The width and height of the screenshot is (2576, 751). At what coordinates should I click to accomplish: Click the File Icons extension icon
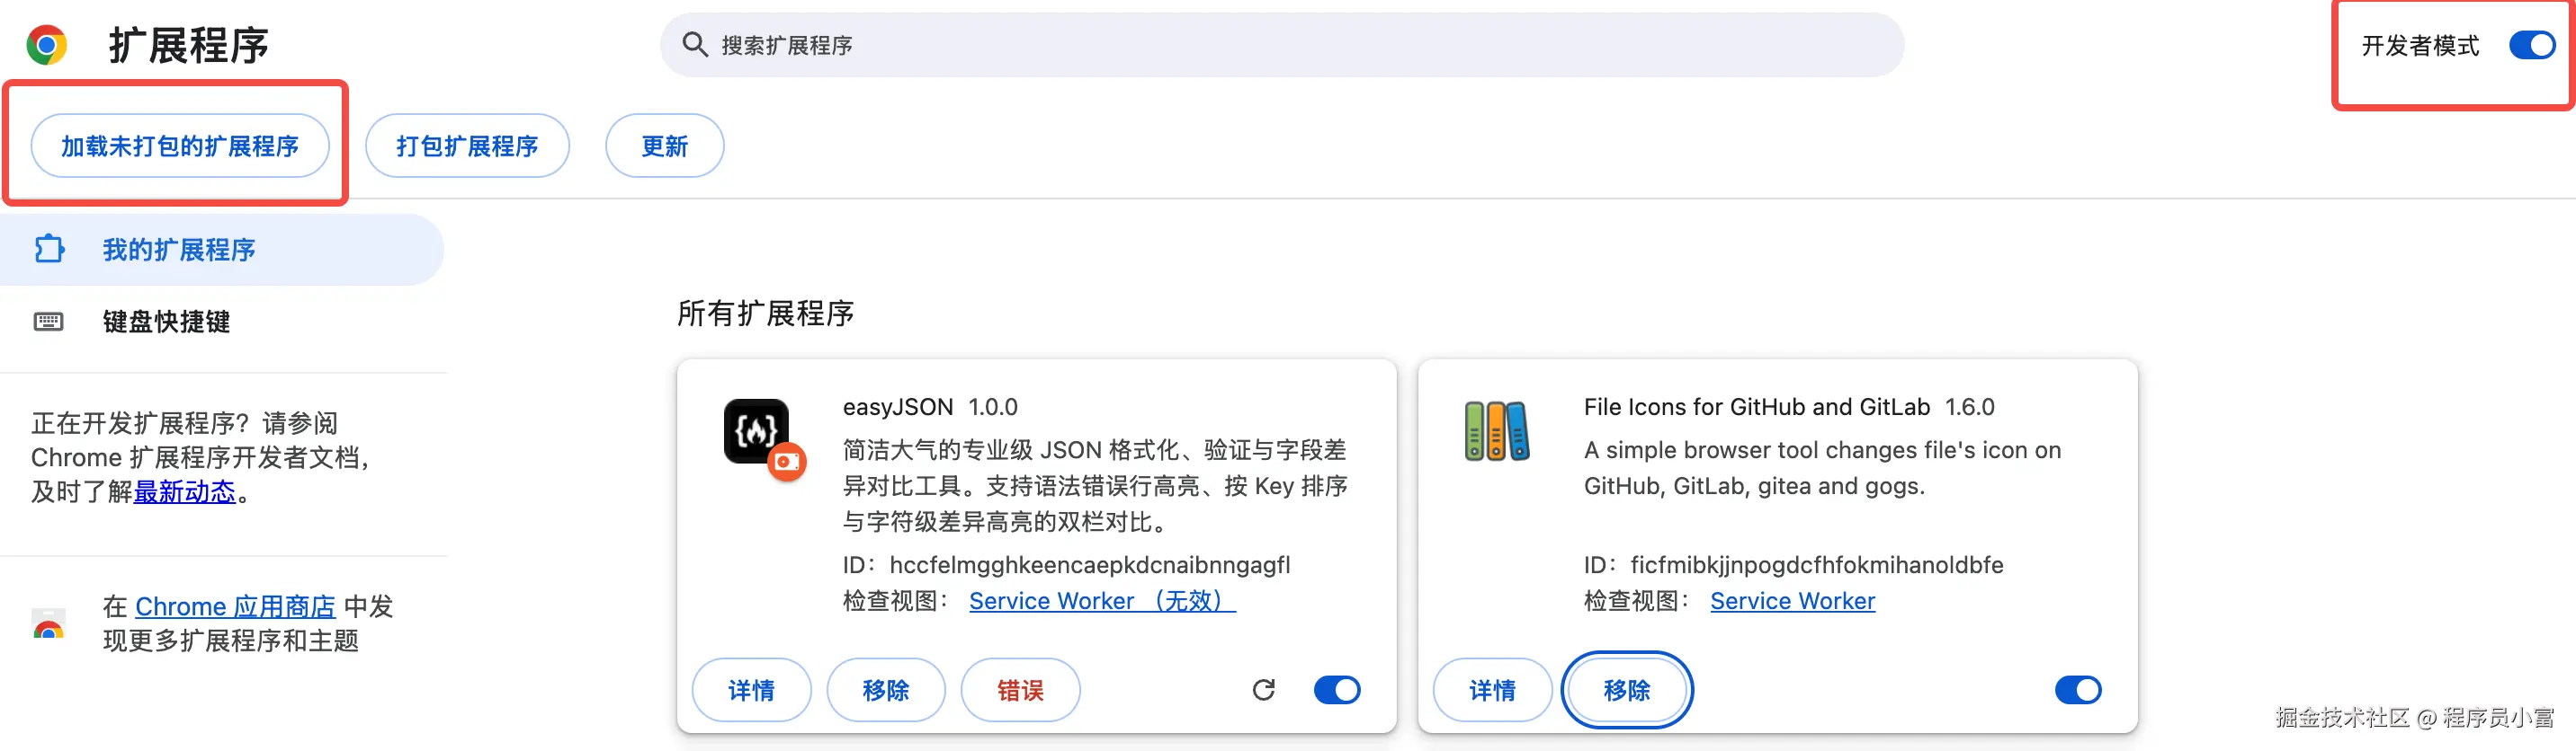(x=1496, y=430)
